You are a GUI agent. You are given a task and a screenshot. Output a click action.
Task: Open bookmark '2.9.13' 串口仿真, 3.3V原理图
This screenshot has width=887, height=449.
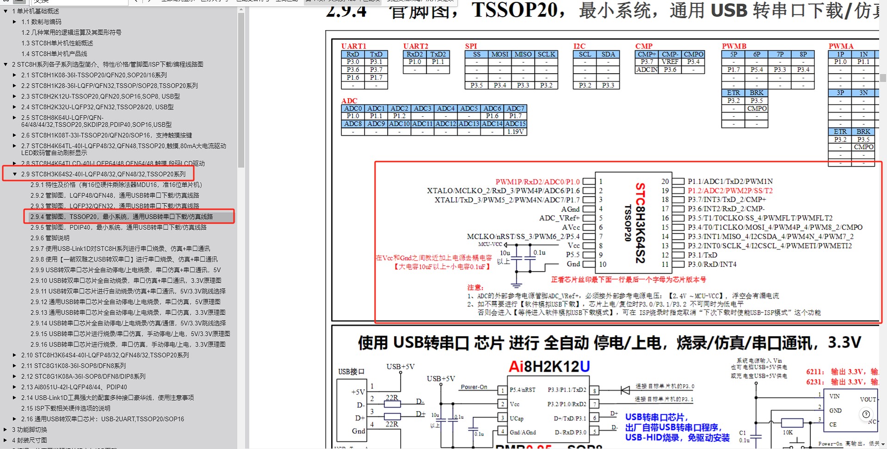[128, 312]
